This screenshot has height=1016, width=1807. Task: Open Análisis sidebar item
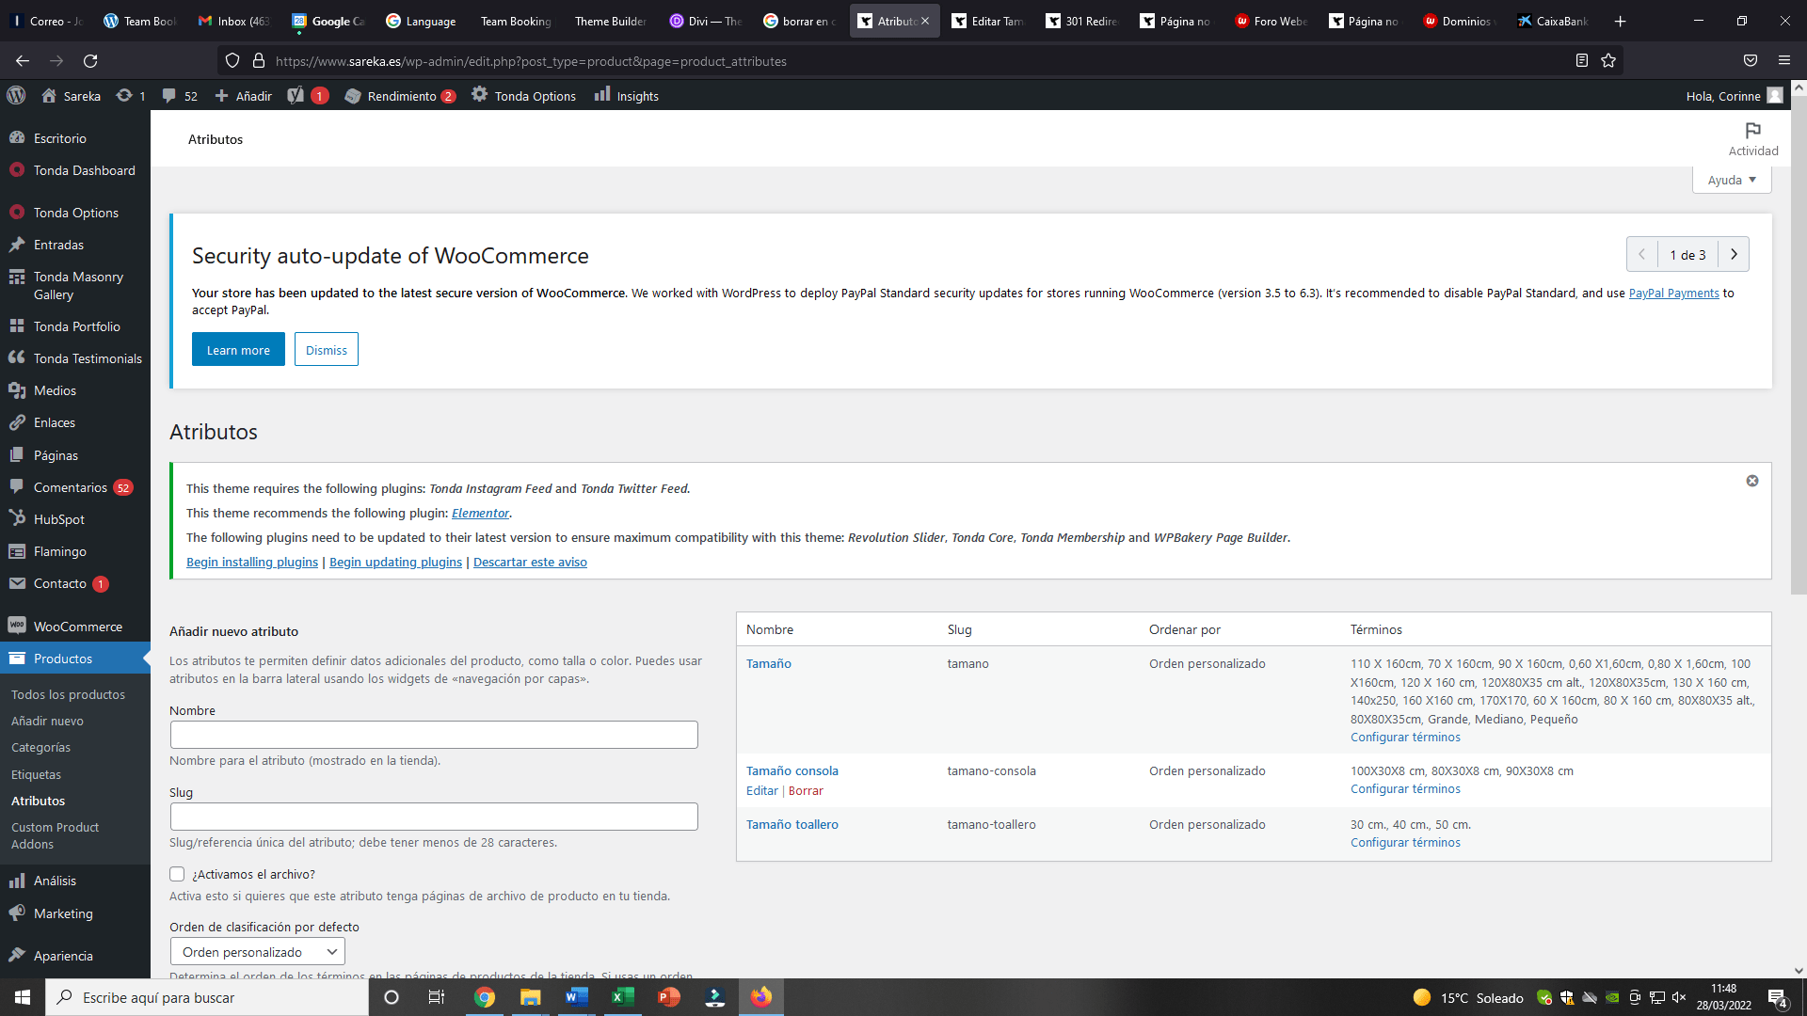coord(75,881)
